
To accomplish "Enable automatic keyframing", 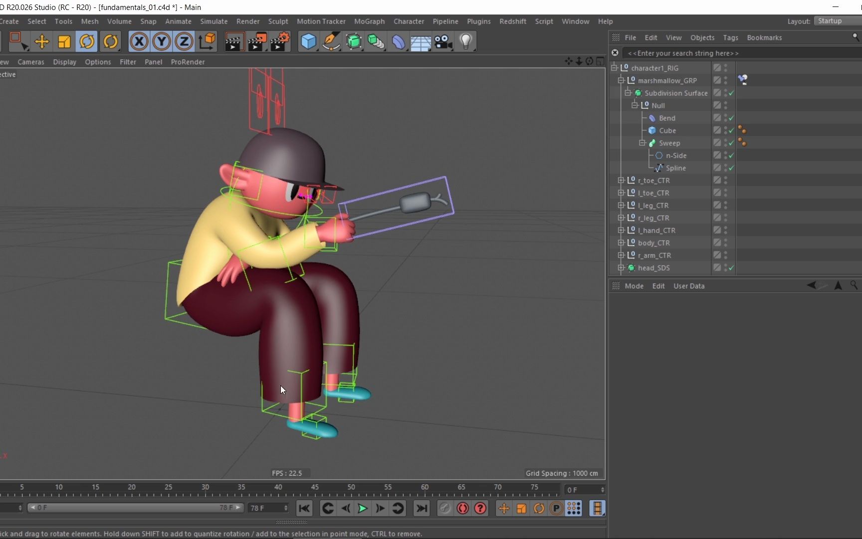I will tap(462, 508).
